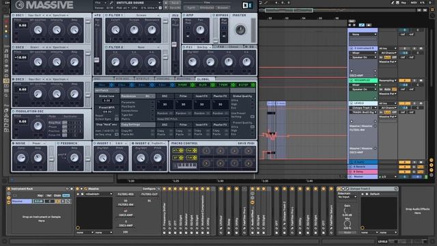Click the 5 PERF modulation handle

coord(193,85)
